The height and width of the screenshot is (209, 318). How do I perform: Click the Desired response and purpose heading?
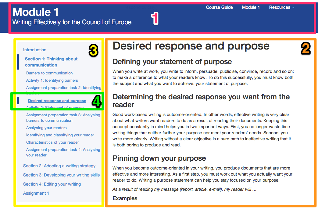(191, 46)
